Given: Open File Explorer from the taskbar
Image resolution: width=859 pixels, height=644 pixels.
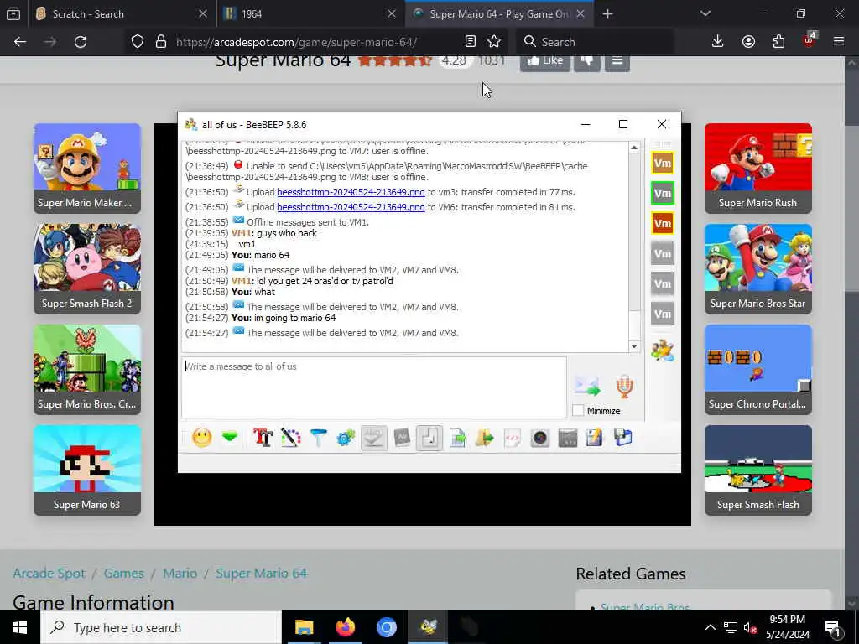Looking at the screenshot, I should (304, 627).
